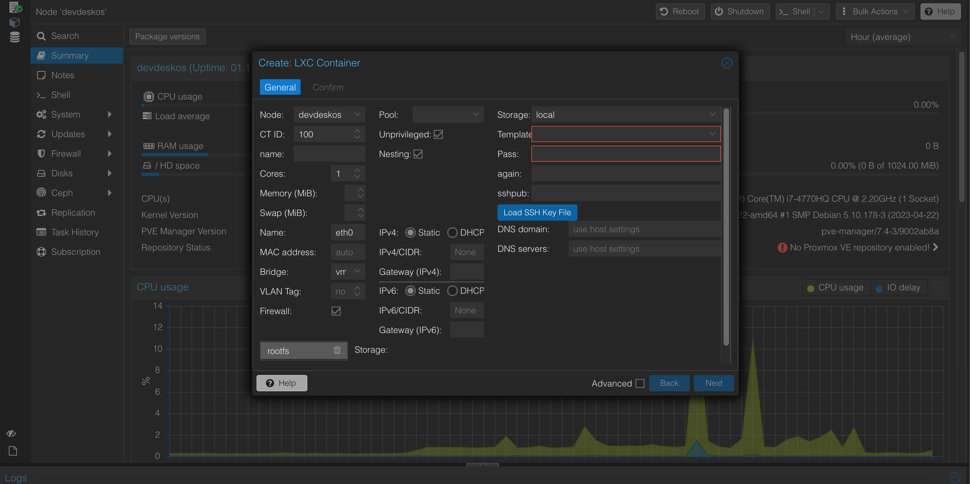Click the Next button in dialog
Viewport: 970px width, 484px height.
(713, 383)
